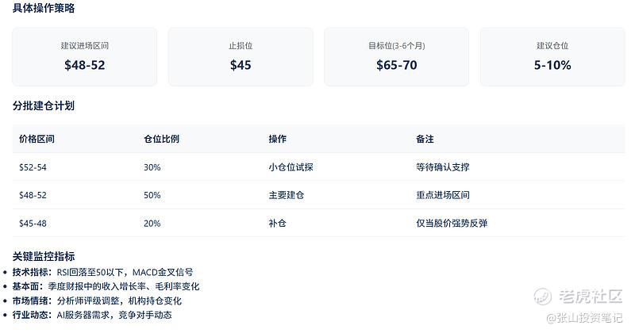Select the 建议仓位 5-10% card
635x333 pixels.
(x=552, y=56)
